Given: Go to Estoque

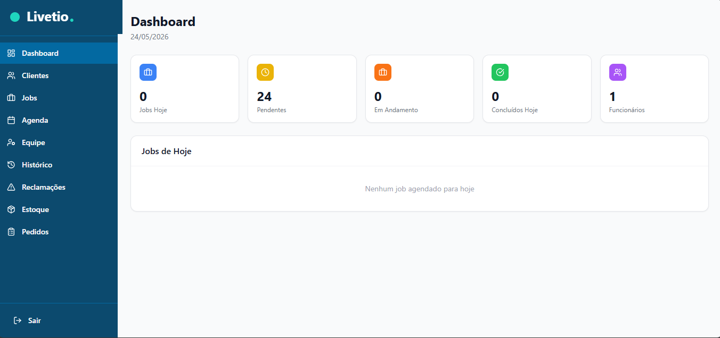Looking at the screenshot, I should pyautogui.click(x=59, y=209).
